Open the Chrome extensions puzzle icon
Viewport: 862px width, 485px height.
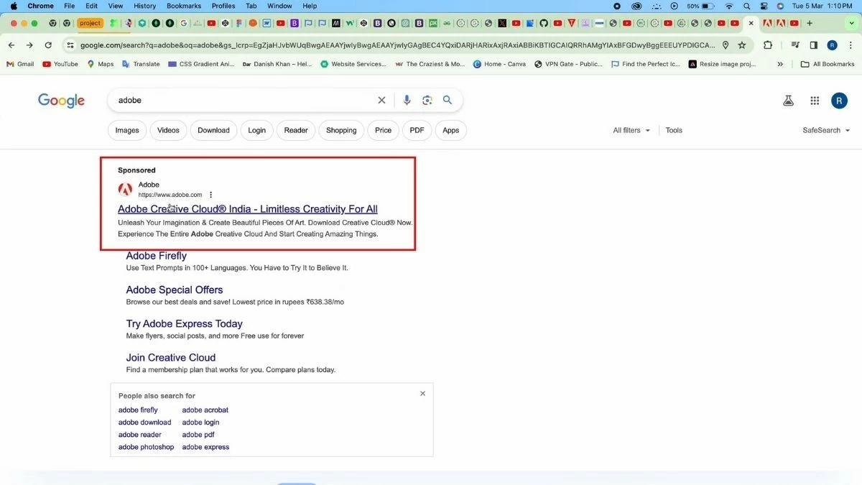pos(768,45)
